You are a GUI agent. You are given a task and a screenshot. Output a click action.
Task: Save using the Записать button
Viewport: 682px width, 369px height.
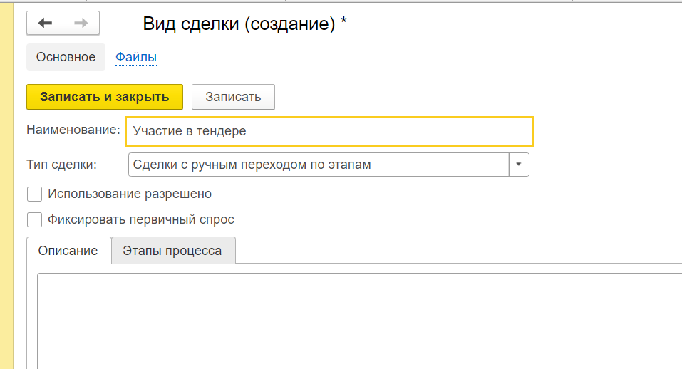tap(233, 96)
